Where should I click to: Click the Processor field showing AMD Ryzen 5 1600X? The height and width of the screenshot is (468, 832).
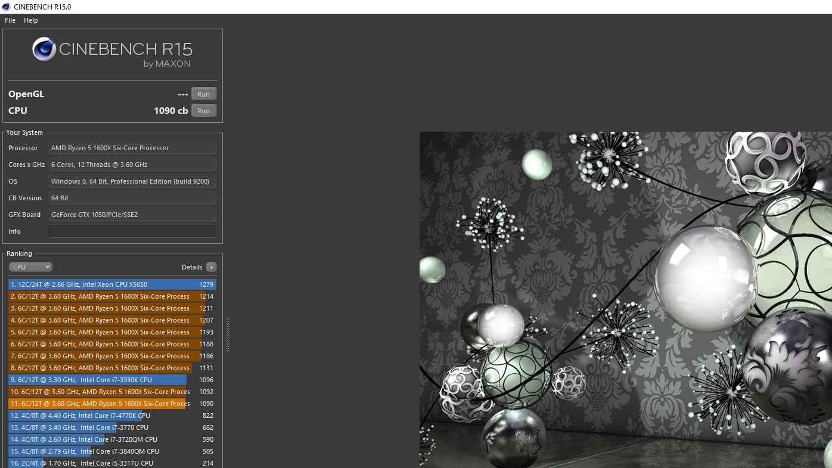tap(132, 148)
